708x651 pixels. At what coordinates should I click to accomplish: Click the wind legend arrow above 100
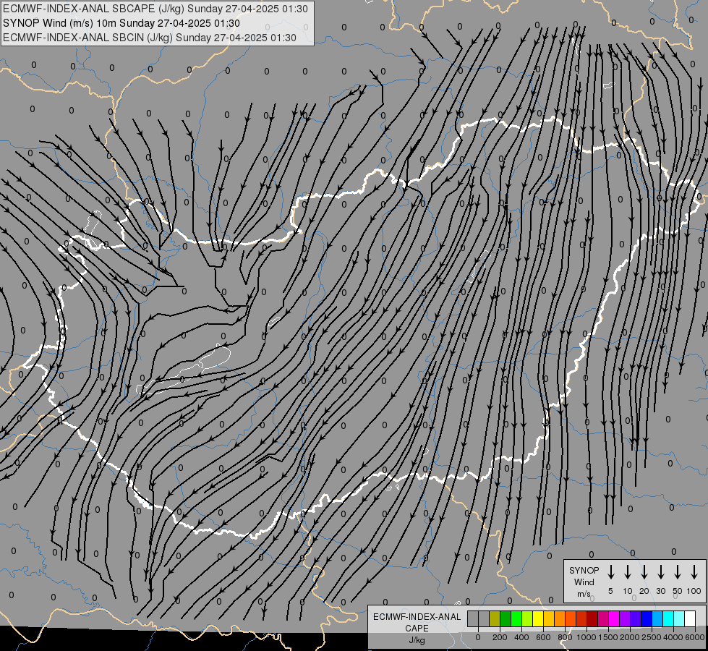(x=694, y=572)
